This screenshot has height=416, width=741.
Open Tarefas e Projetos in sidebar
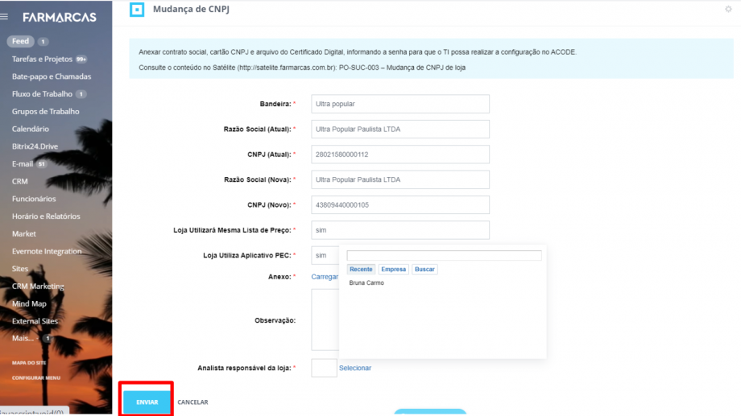coord(42,59)
